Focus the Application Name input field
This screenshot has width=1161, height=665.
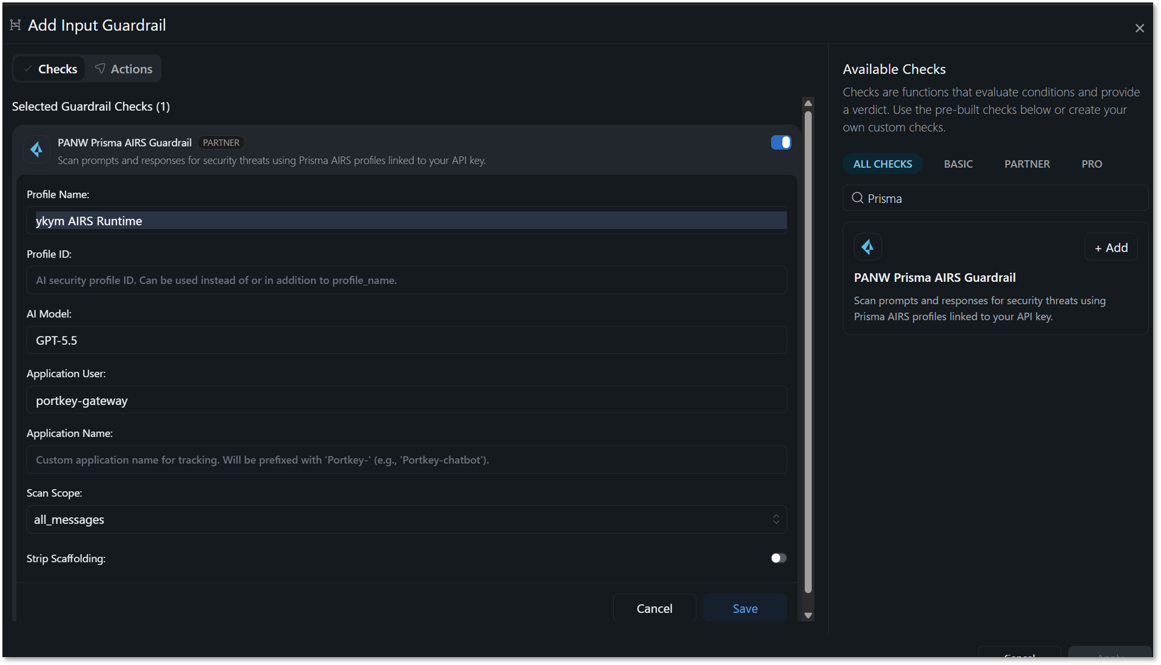point(406,459)
